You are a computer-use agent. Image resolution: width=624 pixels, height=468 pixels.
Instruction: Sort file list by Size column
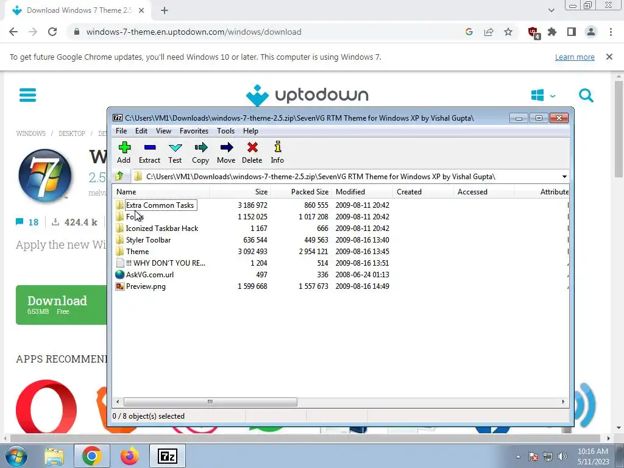pos(240,192)
